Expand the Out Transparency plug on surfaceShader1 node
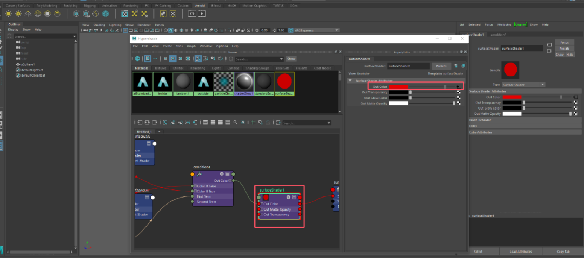 262,214
